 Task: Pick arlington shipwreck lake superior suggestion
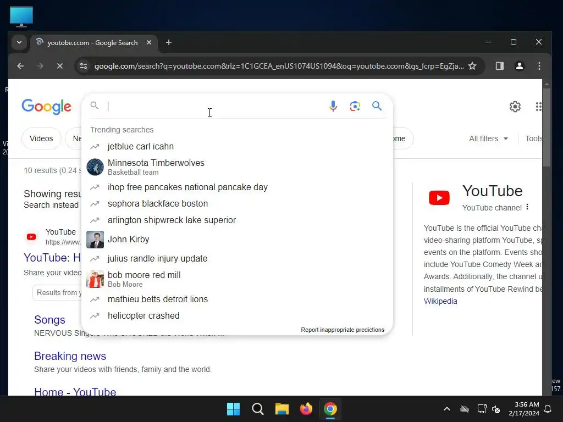coord(237,220)
